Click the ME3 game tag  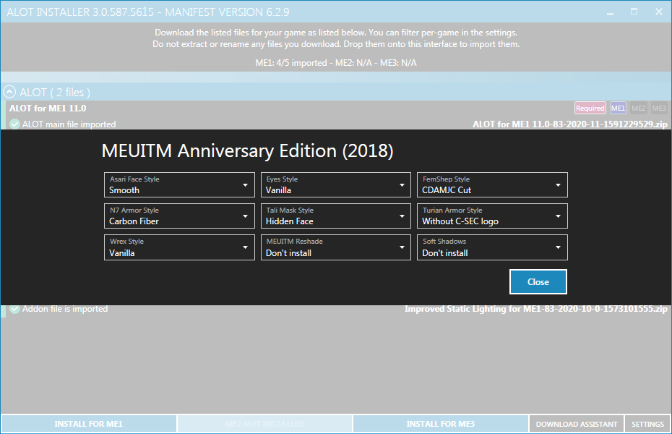click(x=659, y=108)
